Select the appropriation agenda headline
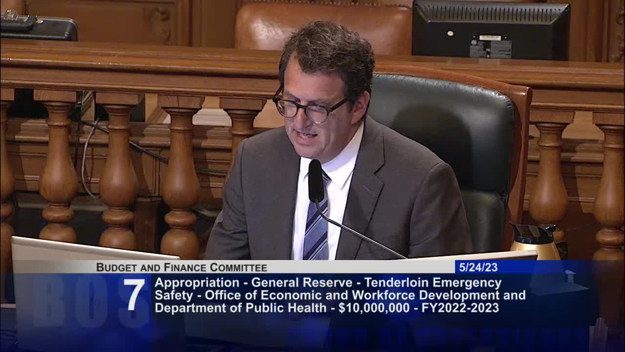 [x=327, y=282]
